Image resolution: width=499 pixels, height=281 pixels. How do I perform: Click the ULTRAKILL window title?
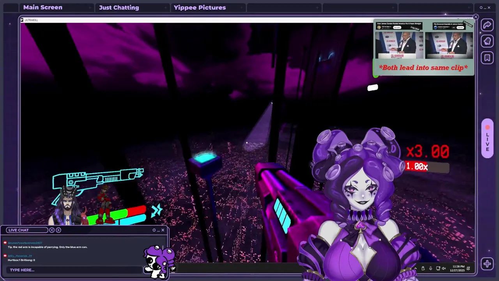coord(31,20)
